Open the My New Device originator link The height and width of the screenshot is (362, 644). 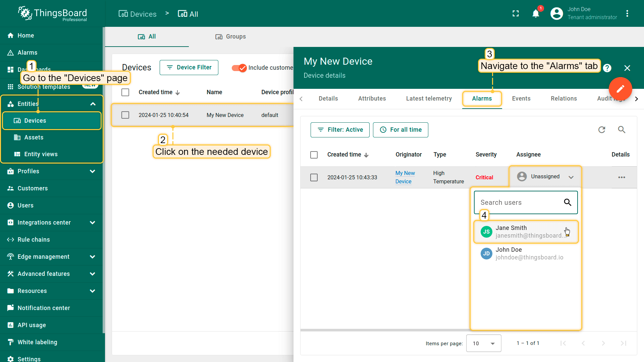[x=405, y=177]
